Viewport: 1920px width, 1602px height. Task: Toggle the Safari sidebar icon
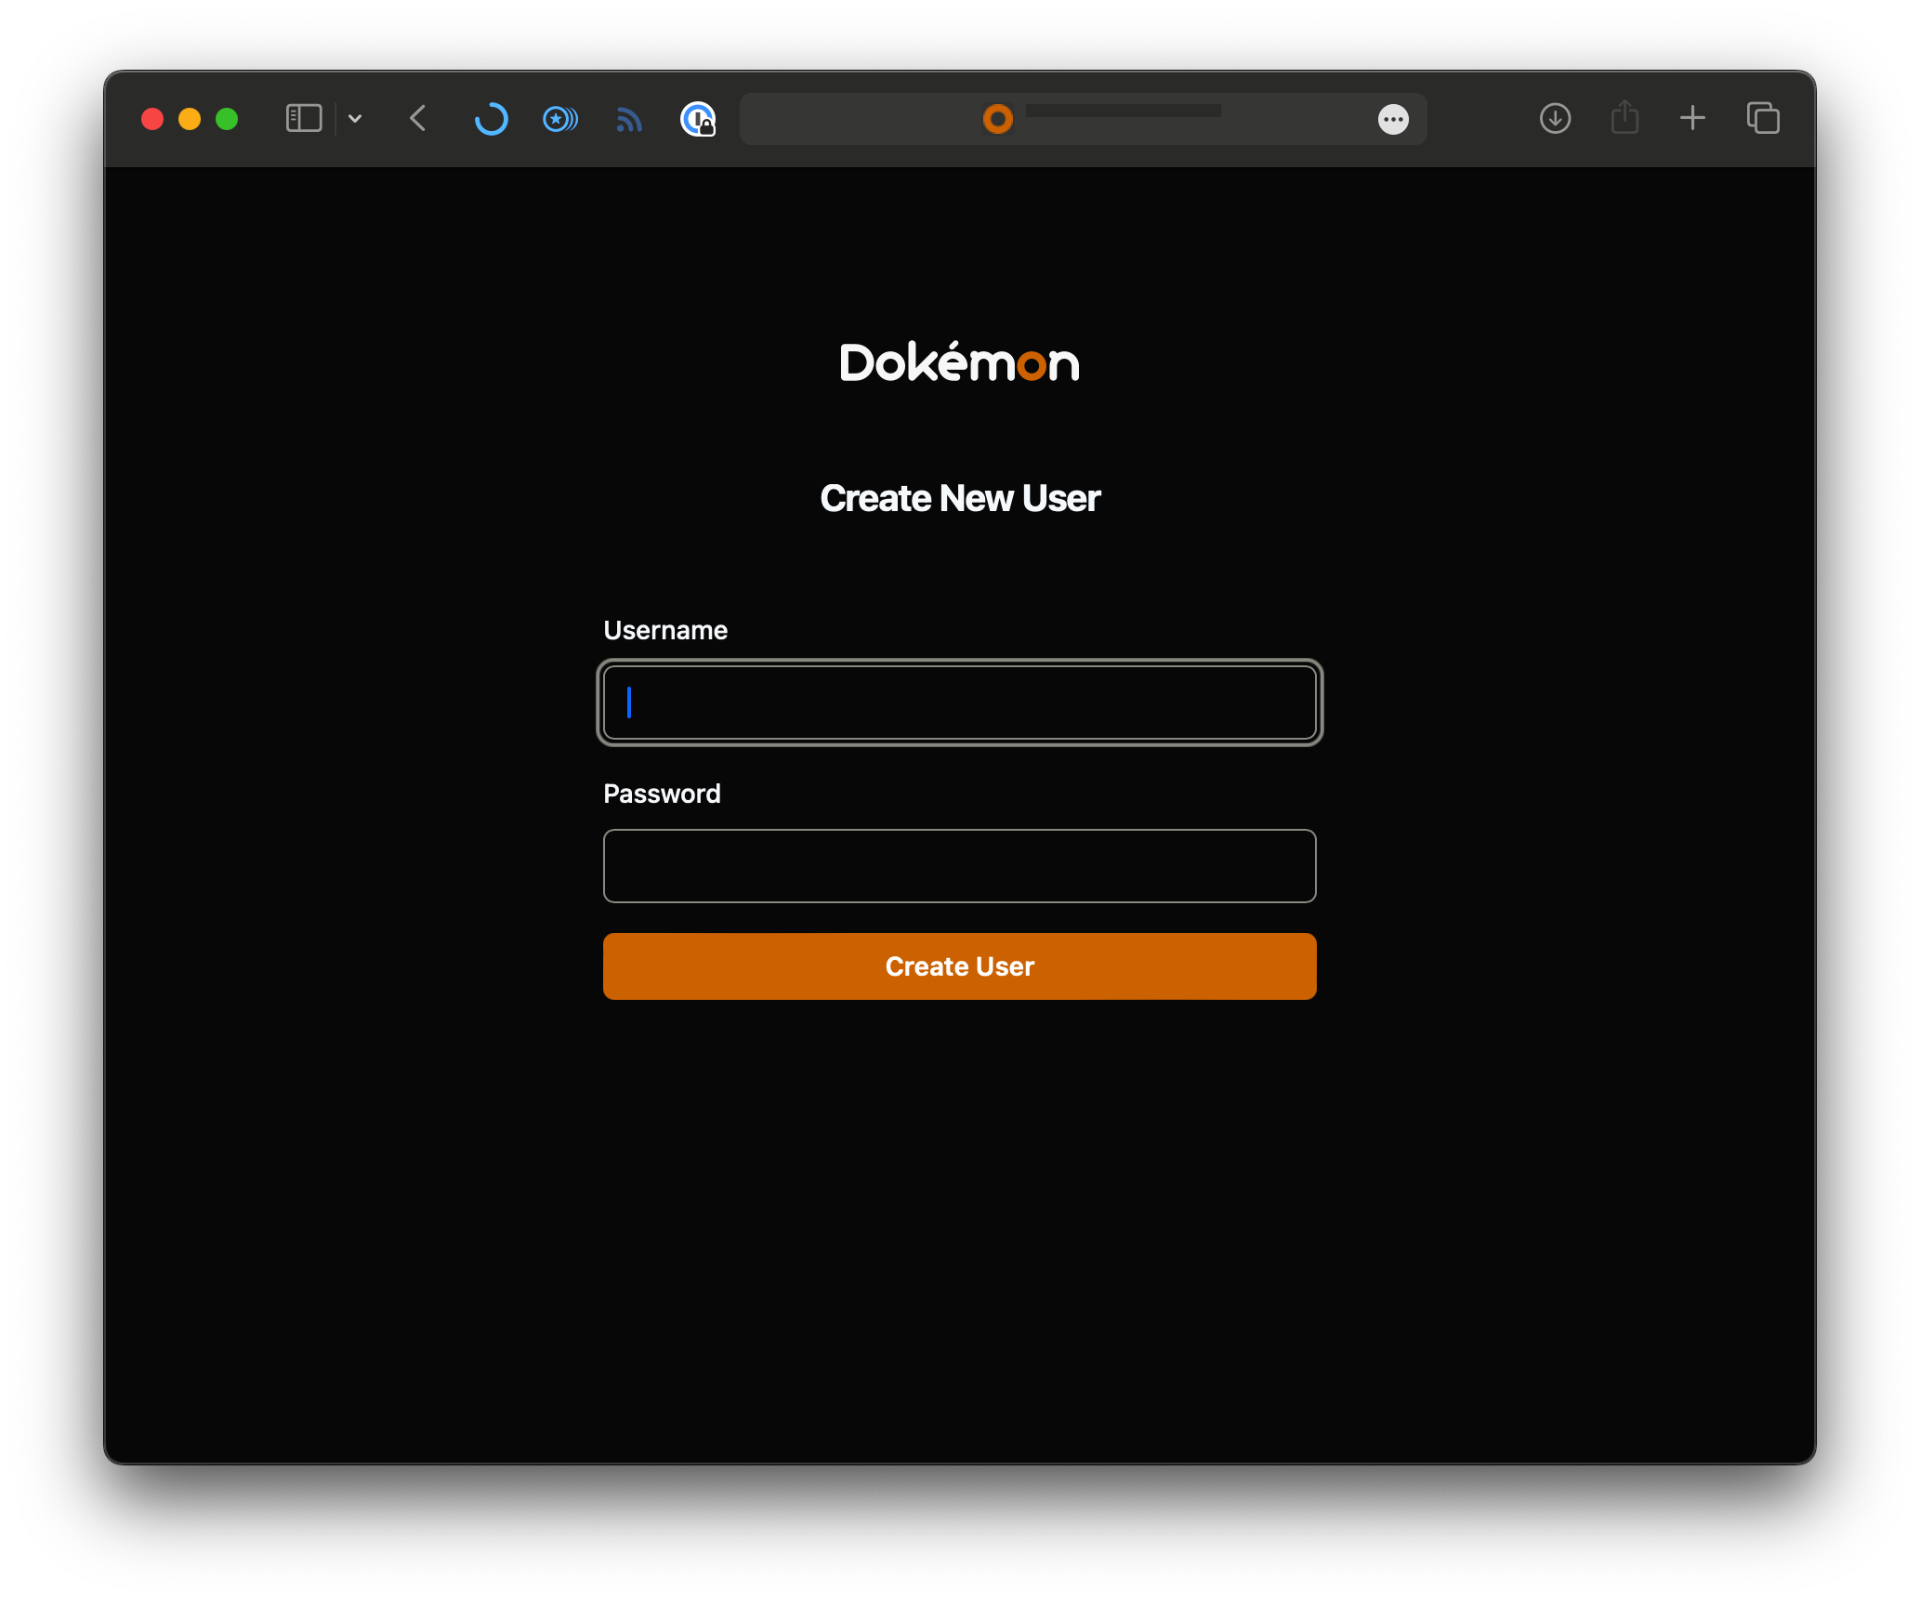coord(303,119)
